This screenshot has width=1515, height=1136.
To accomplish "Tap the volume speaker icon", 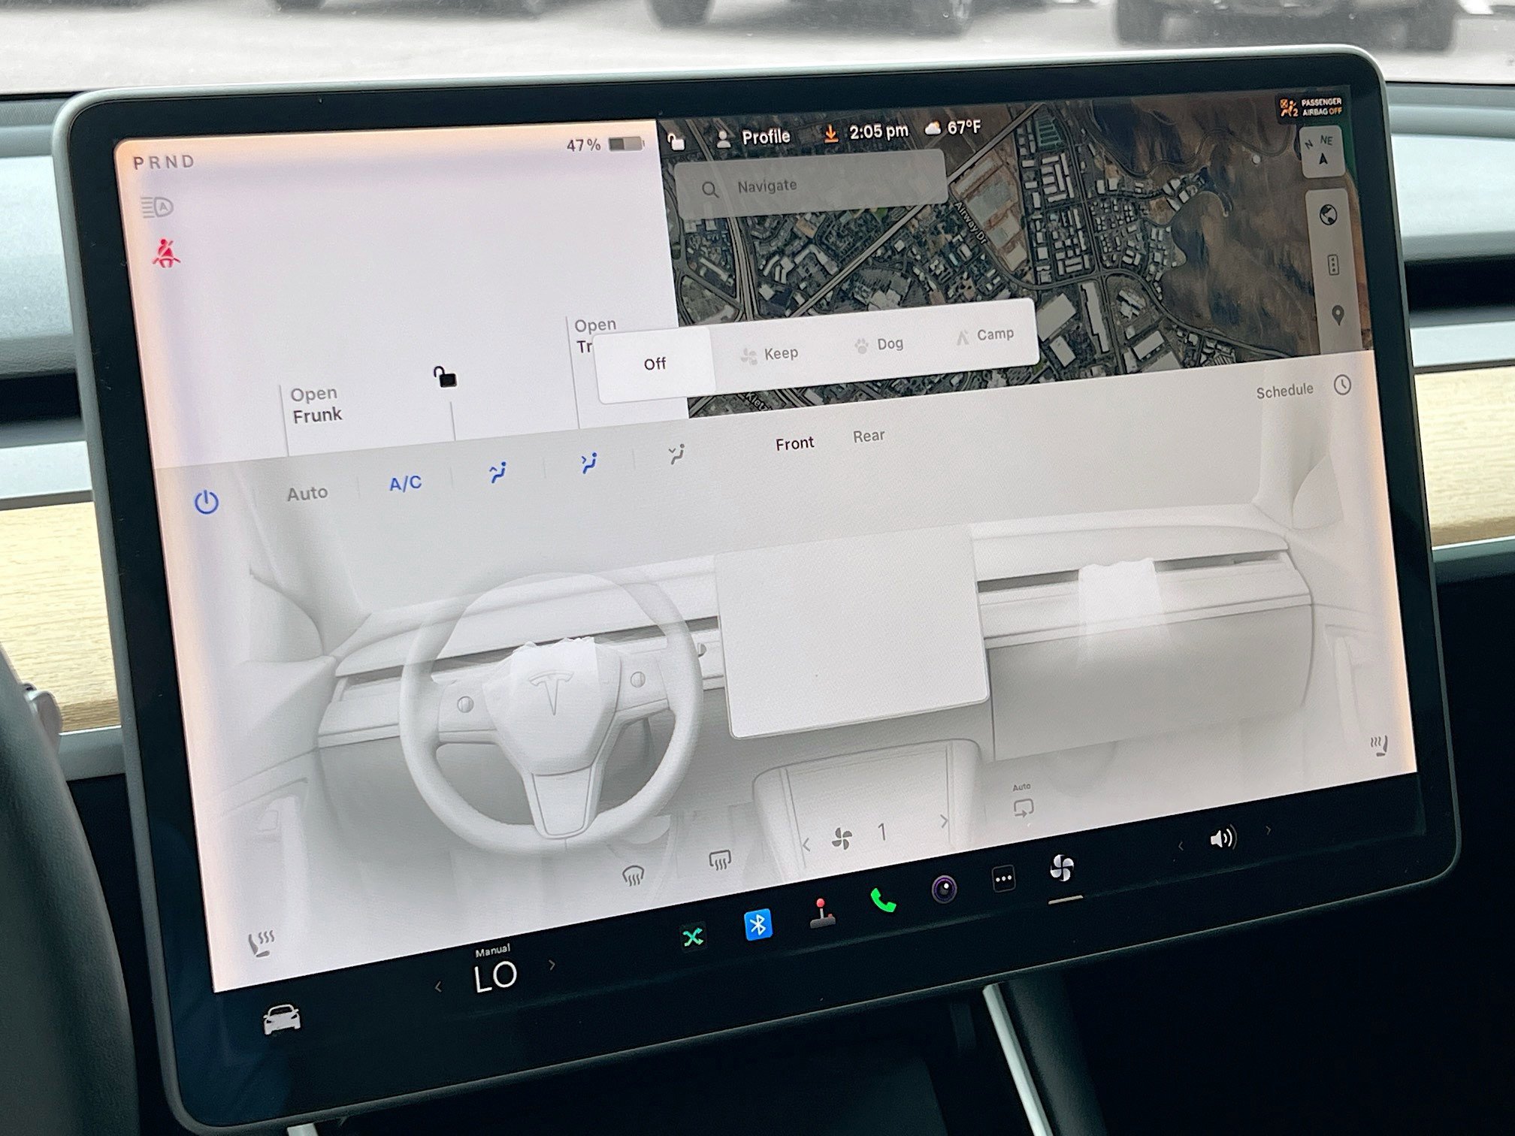I will 1222,838.
